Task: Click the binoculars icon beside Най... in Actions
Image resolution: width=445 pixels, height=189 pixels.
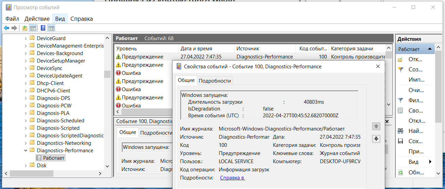Action: (400, 131)
